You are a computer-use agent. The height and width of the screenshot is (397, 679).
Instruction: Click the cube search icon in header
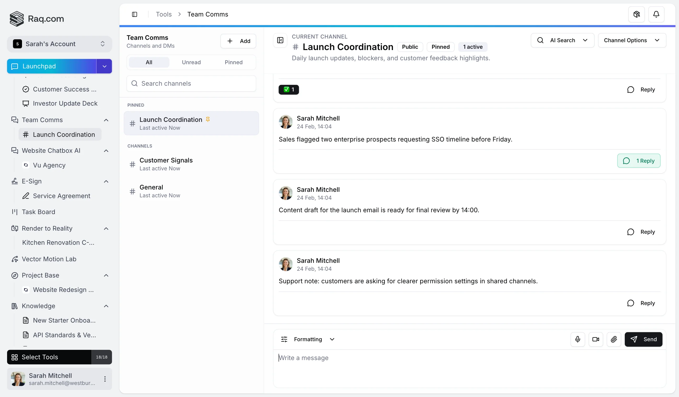click(x=636, y=14)
